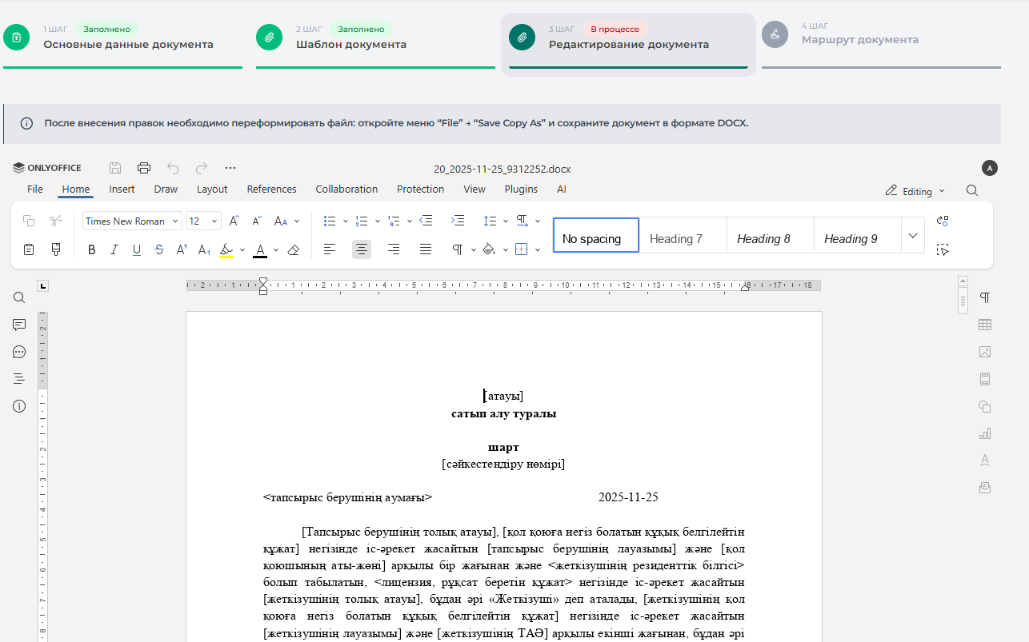Click the Search magnifier in left sidebar
Screen dimensions: 1029x642
[19, 297]
